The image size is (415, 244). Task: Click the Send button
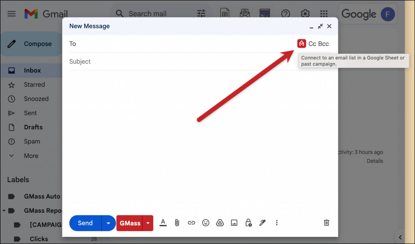(85, 223)
